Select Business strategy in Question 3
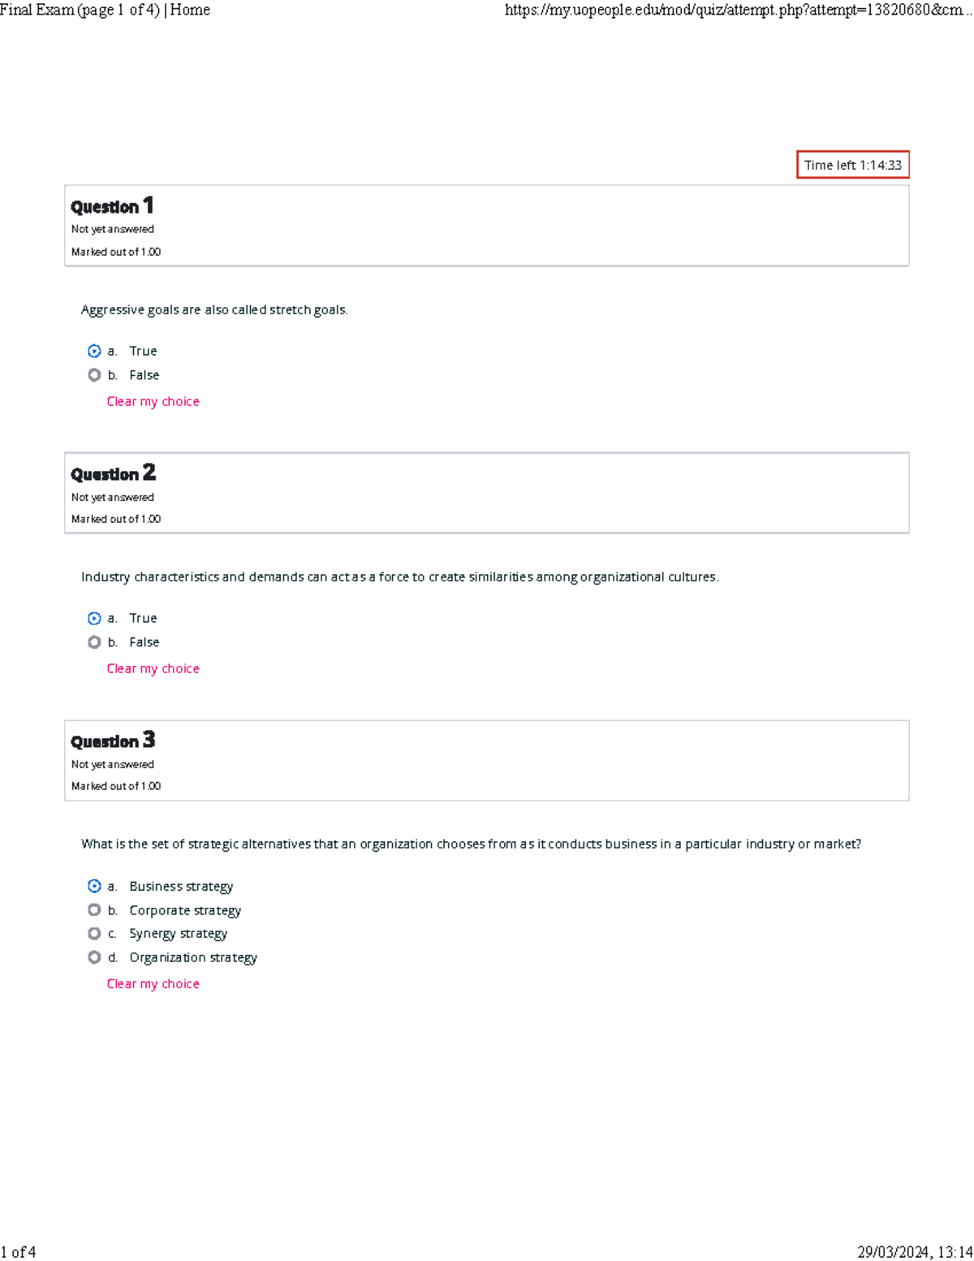974x1261 pixels. pyautogui.click(x=94, y=886)
